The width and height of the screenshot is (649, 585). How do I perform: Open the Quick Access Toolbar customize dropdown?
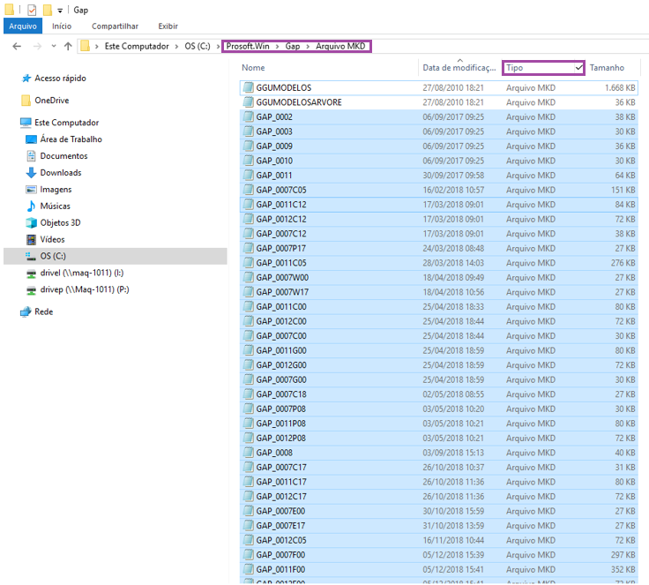click(x=60, y=10)
